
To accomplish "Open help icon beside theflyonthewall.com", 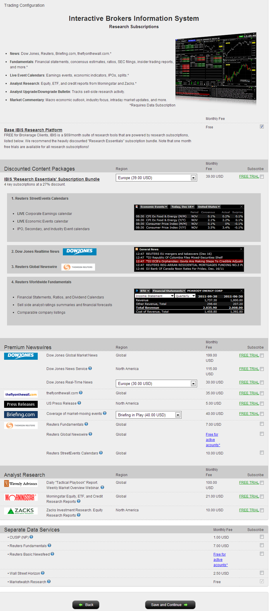I will point(81,393).
